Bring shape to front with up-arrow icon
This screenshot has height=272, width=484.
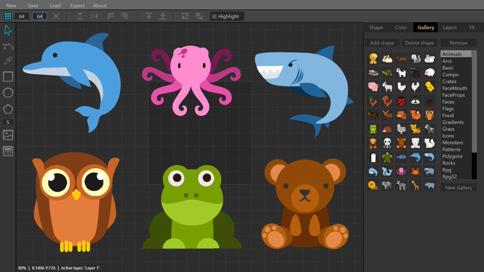148,16
